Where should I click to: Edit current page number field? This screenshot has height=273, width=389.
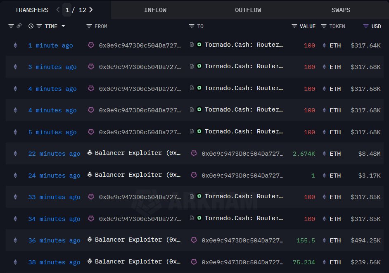click(67, 10)
